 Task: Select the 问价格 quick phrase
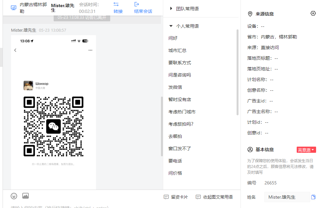pos(175,173)
